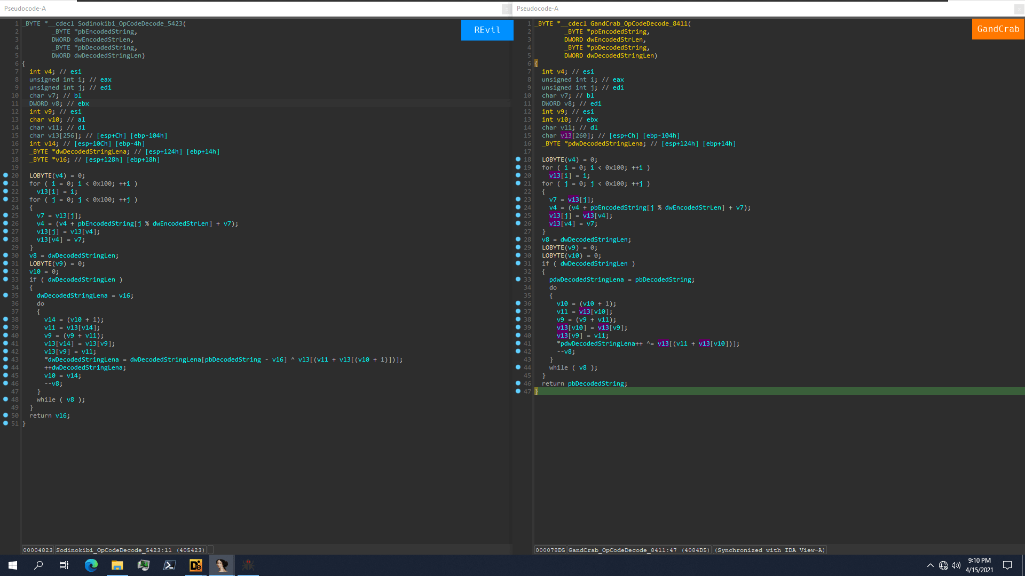Toggle breakpoint dot on left line 25
This screenshot has width=1025, height=576.
click(x=6, y=215)
